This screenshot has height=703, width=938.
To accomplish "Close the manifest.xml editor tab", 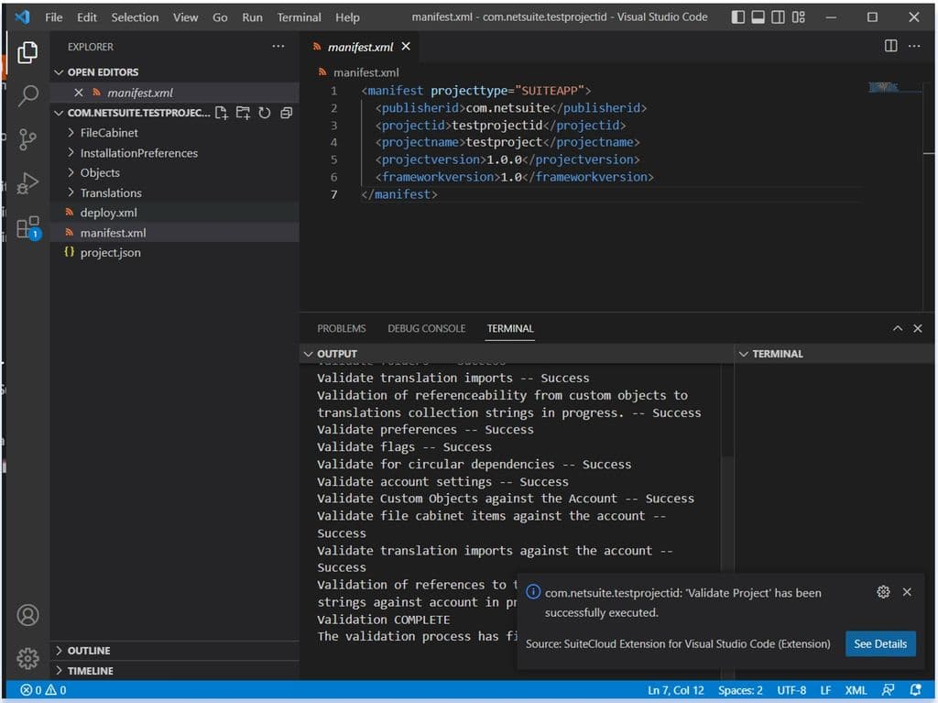I will (406, 46).
